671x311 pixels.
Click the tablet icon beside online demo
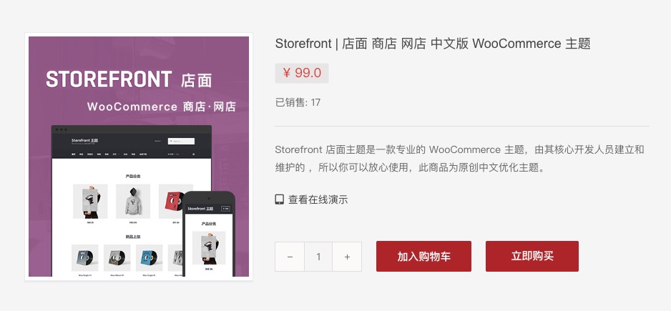280,199
